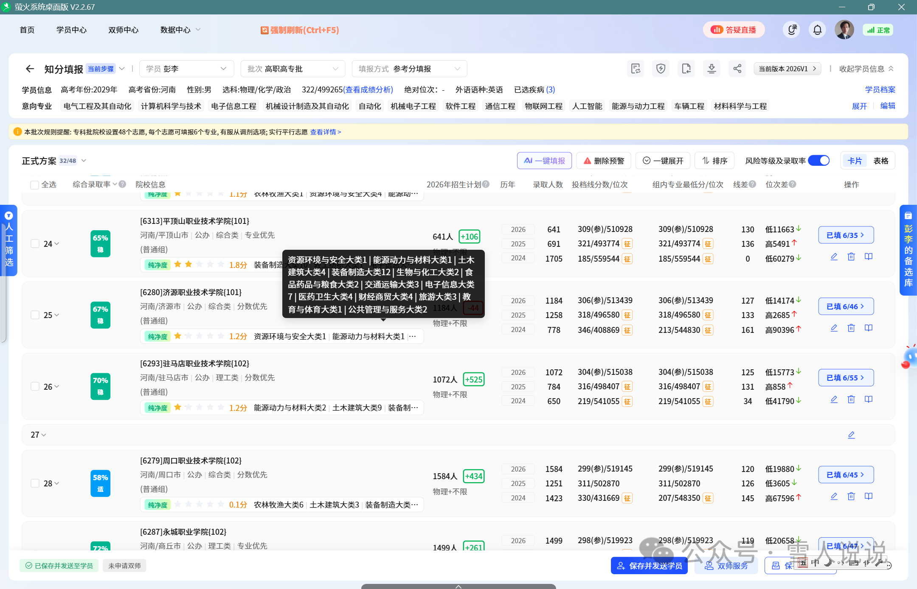Click the 强制刷新(Ctrl+F5) button
The width and height of the screenshot is (917, 589).
[300, 30]
